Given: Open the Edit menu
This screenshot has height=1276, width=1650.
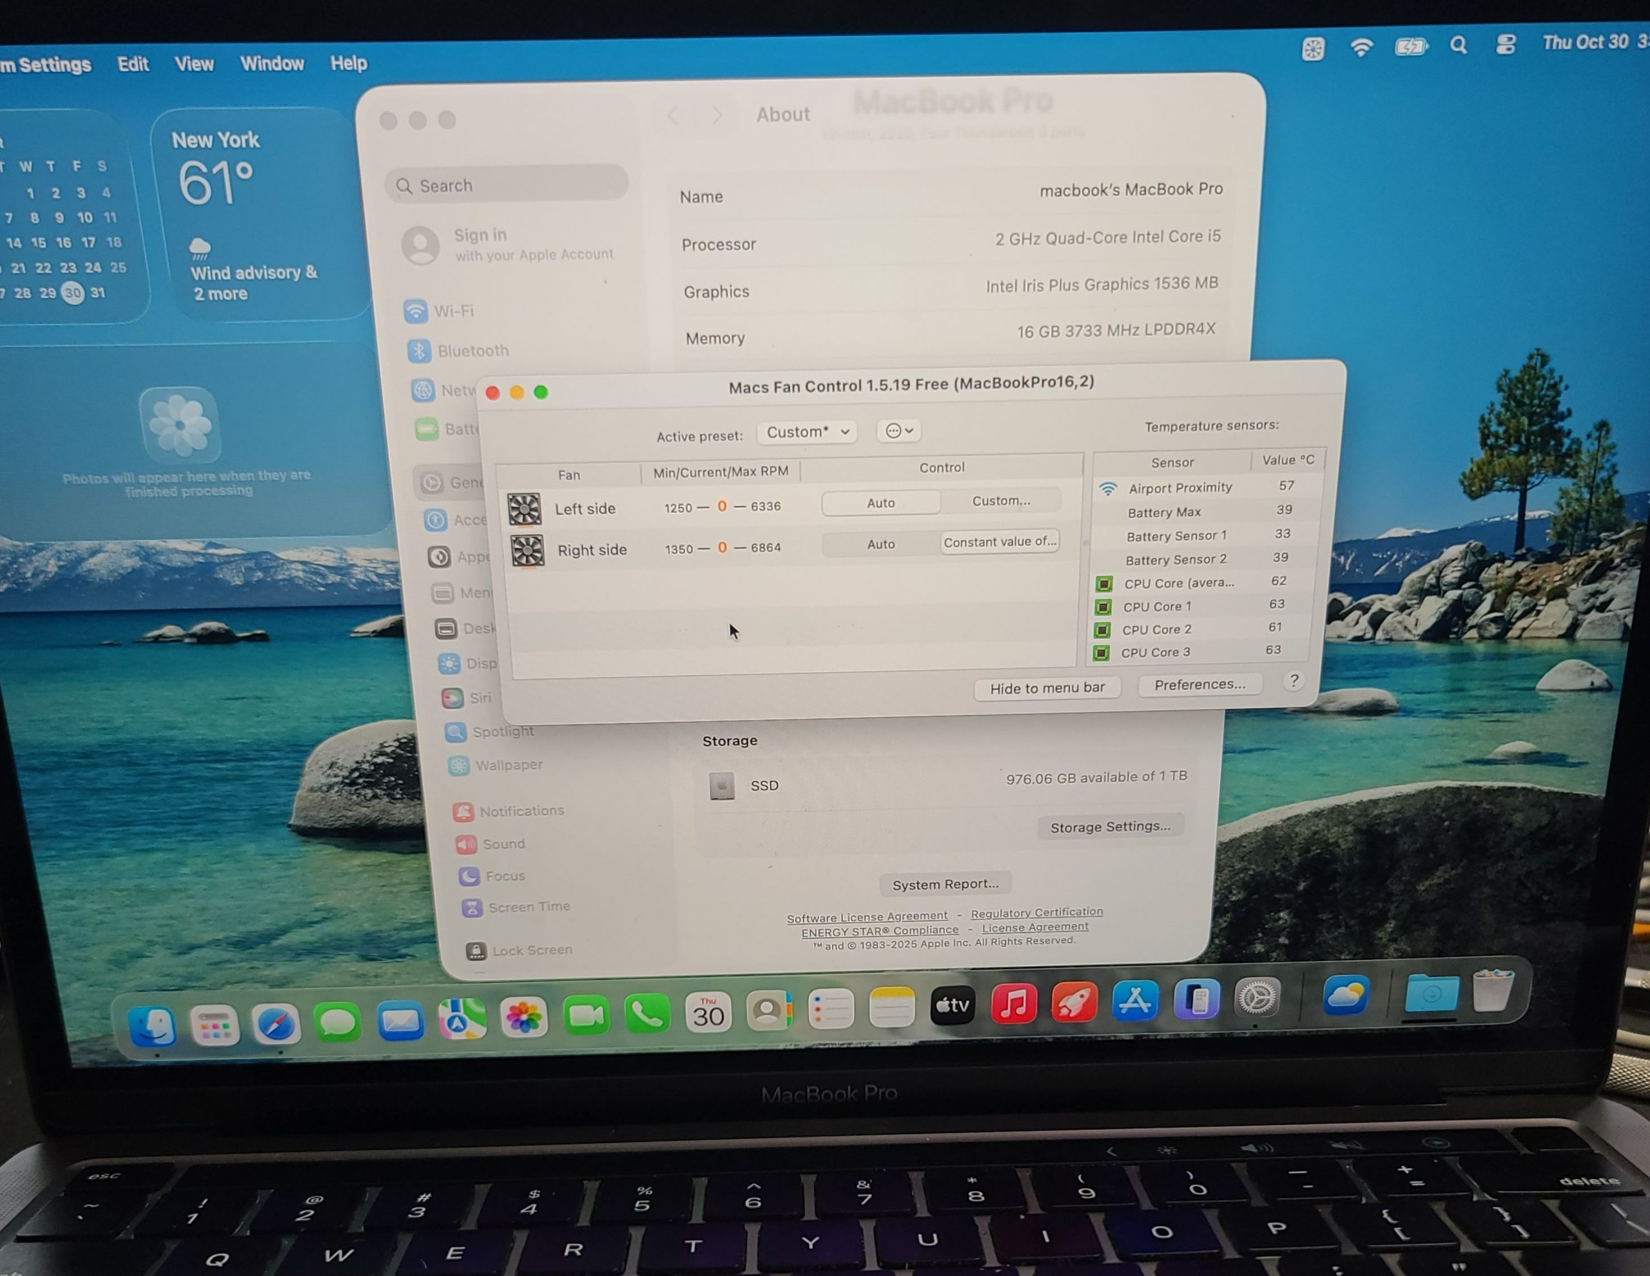Looking at the screenshot, I should (x=133, y=64).
